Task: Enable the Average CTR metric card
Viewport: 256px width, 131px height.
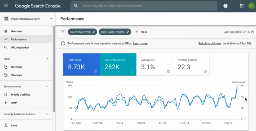Action: click(154, 64)
